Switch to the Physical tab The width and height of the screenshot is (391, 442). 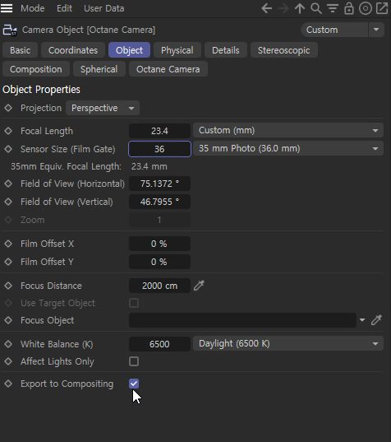(x=177, y=50)
